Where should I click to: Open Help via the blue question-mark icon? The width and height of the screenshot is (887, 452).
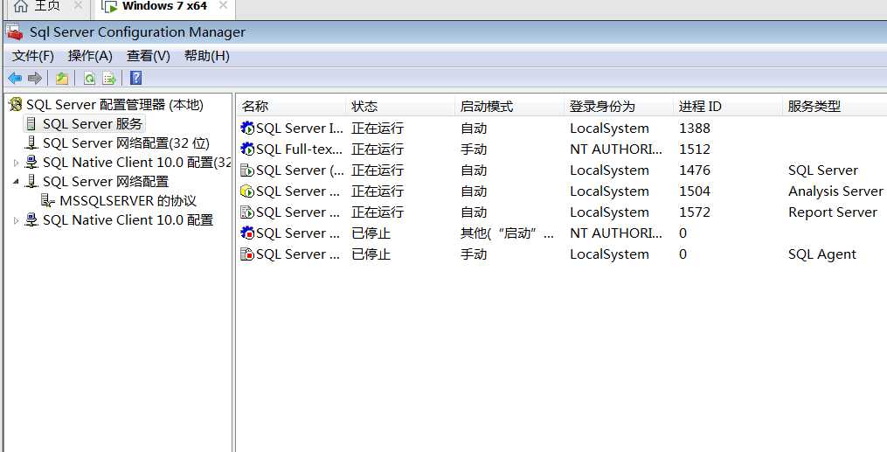coord(135,78)
